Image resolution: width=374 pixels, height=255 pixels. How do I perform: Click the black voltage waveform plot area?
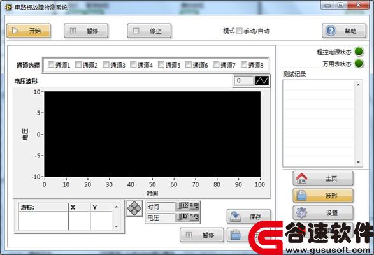pos(152,134)
